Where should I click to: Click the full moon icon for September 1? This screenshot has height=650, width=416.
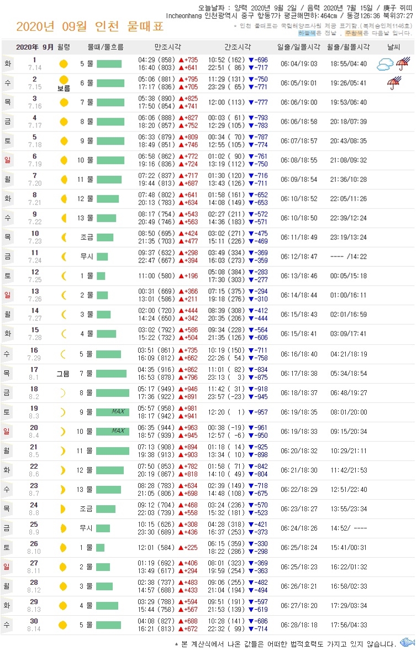coord(64,64)
